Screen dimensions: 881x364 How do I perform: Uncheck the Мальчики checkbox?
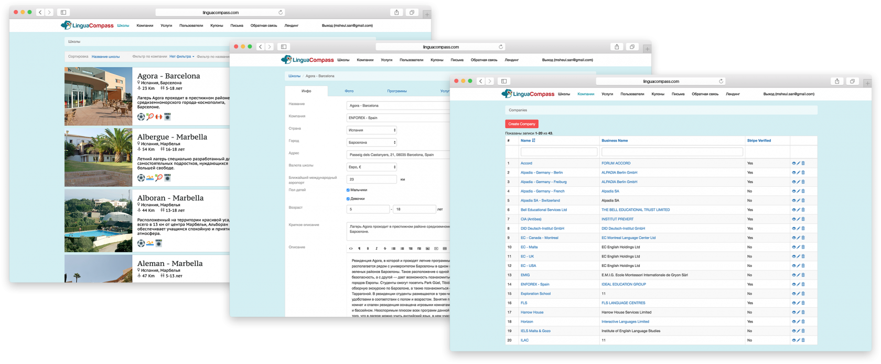pos(348,190)
